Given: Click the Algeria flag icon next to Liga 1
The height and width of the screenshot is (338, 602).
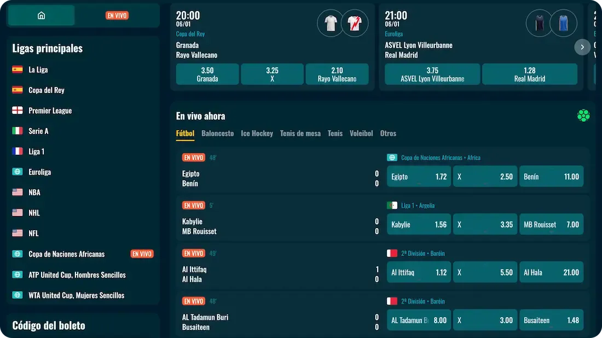Looking at the screenshot, I should pos(392,205).
